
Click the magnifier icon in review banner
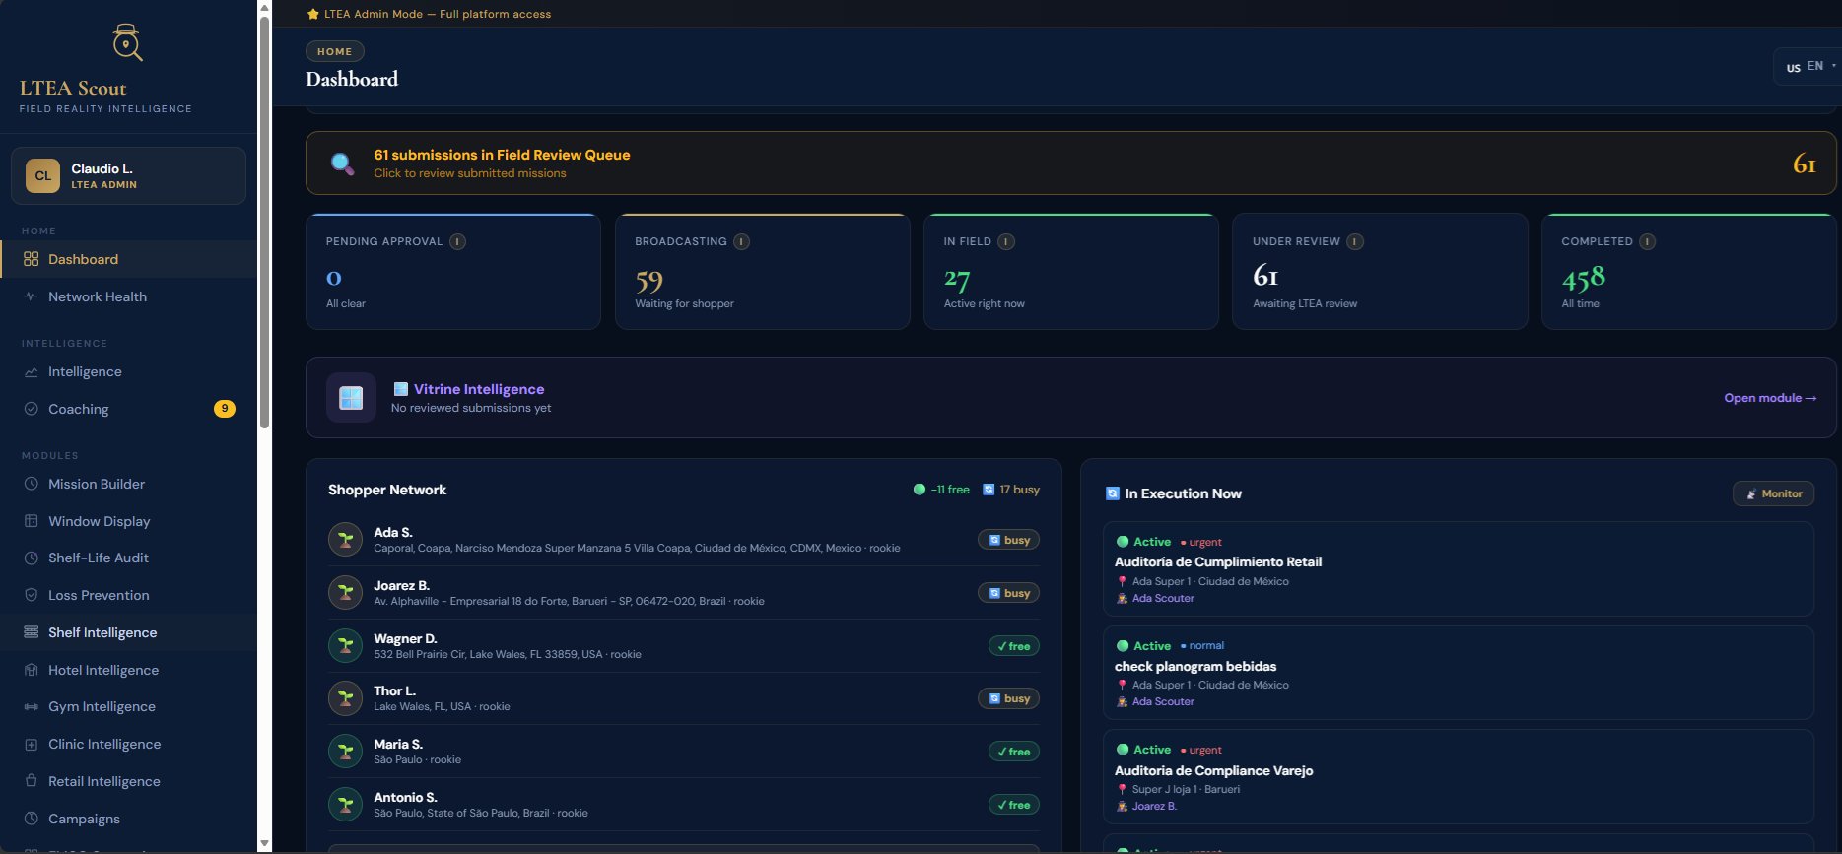pyautogui.click(x=342, y=164)
